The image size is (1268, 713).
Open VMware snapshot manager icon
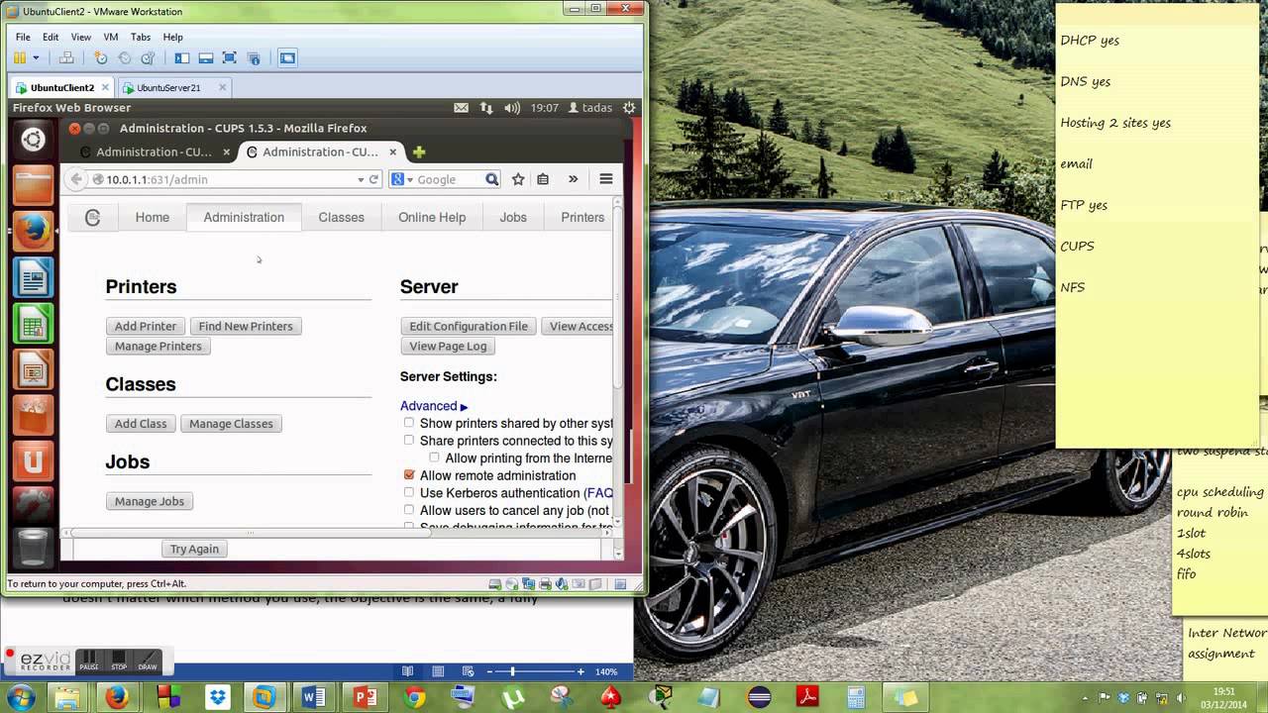148,58
